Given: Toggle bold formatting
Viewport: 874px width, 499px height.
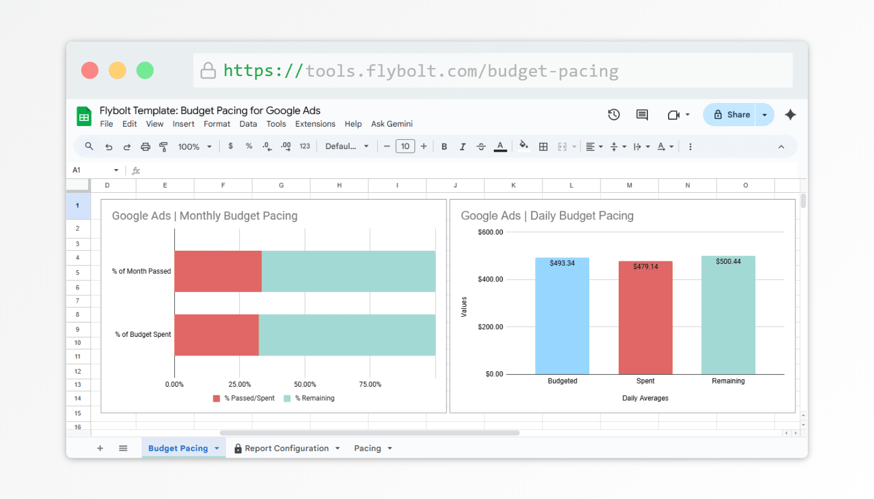Looking at the screenshot, I should [x=444, y=147].
